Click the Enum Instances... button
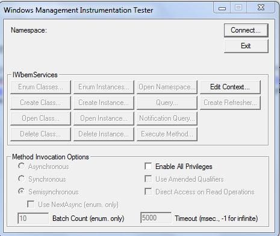This screenshot has height=236, width=280. 104,87
